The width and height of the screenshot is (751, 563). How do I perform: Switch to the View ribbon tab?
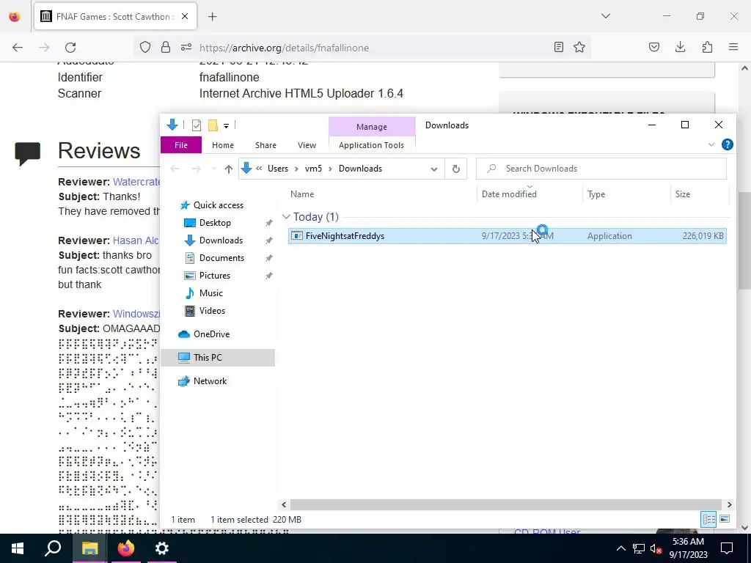tap(307, 145)
